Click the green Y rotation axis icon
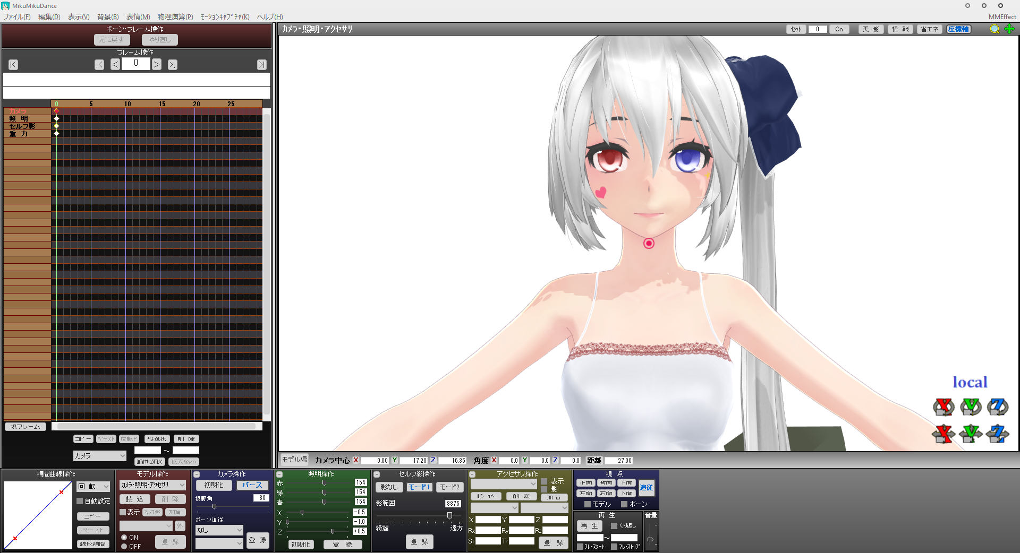Image resolution: width=1020 pixels, height=553 pixels. (x=971, y=407)
